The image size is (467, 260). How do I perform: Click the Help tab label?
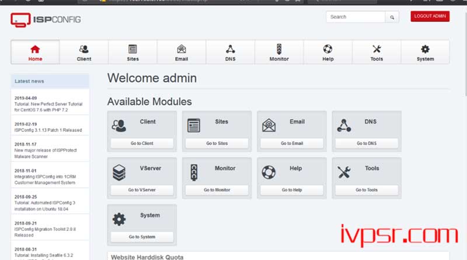pos(328,59)
